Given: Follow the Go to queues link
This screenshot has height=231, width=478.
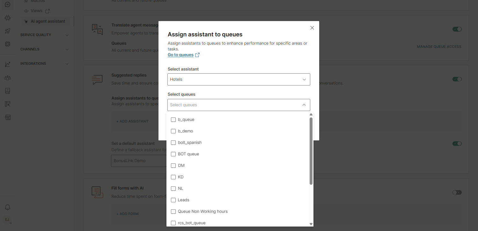Looking at the screenshot, I should pos(180,55).
